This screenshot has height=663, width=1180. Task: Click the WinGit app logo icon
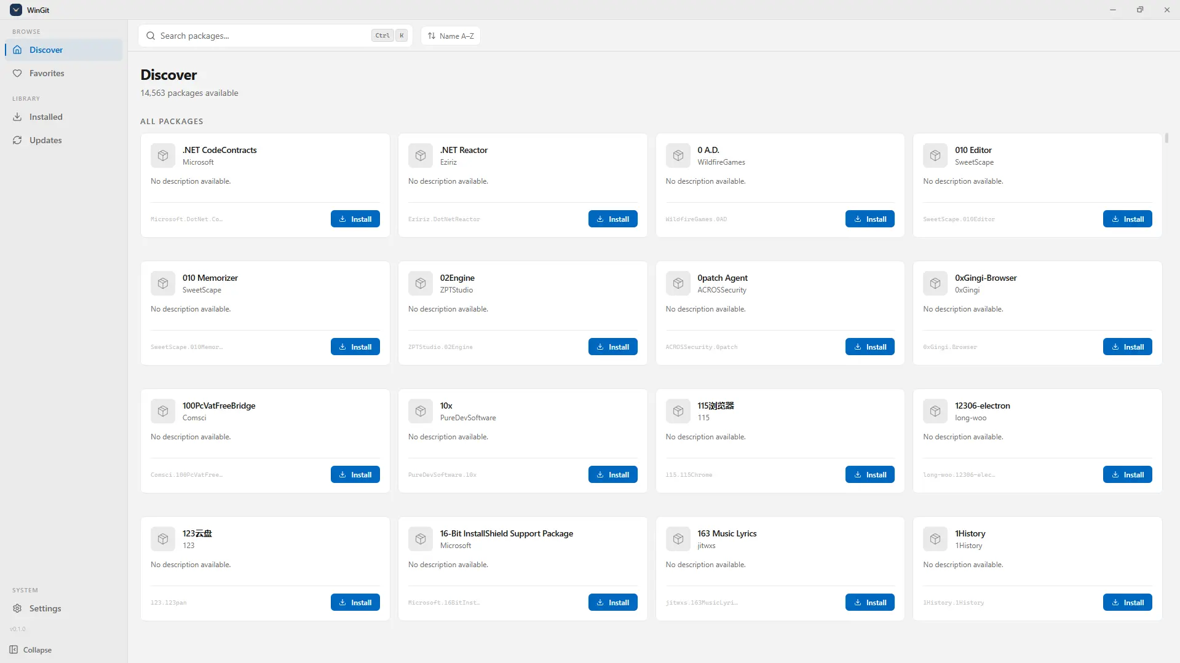(16, 10)
